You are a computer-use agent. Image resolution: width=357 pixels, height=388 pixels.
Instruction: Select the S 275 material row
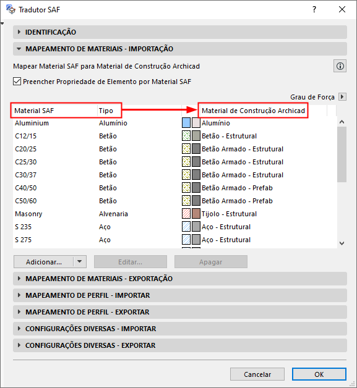pyautogui.click(x=175, y=240)
